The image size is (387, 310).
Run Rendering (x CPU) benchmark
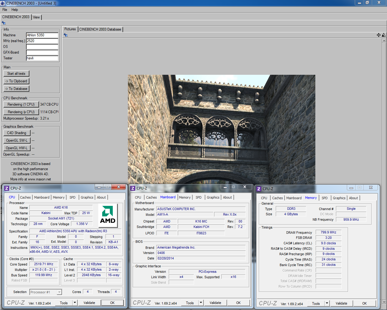tap(21, 112)
